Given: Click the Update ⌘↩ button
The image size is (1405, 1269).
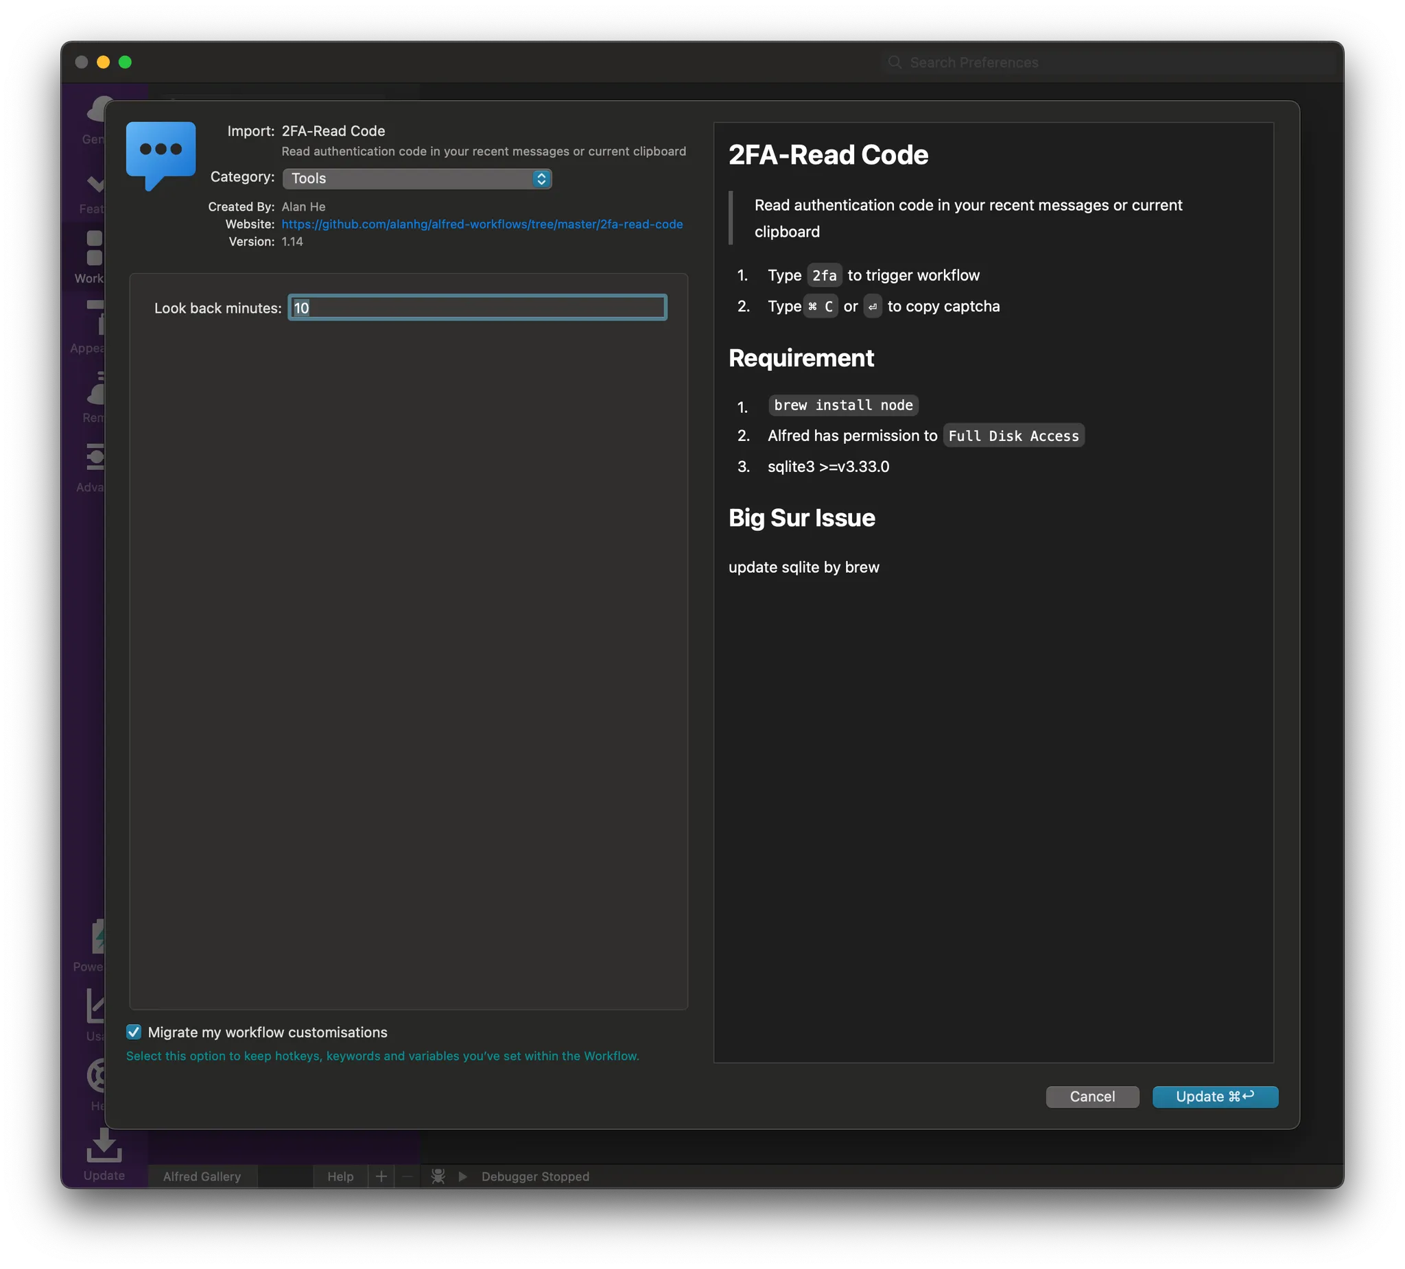Looking at the screenshot, I should pos(1214,1096).
